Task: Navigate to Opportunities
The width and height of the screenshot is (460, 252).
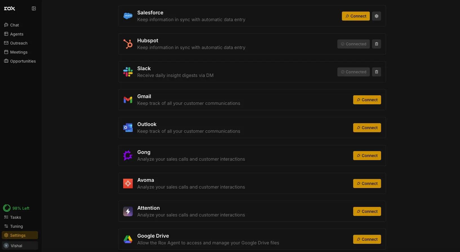Action: [23, 61]
